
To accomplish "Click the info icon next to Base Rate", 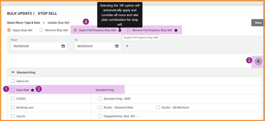I will [32, 90].
